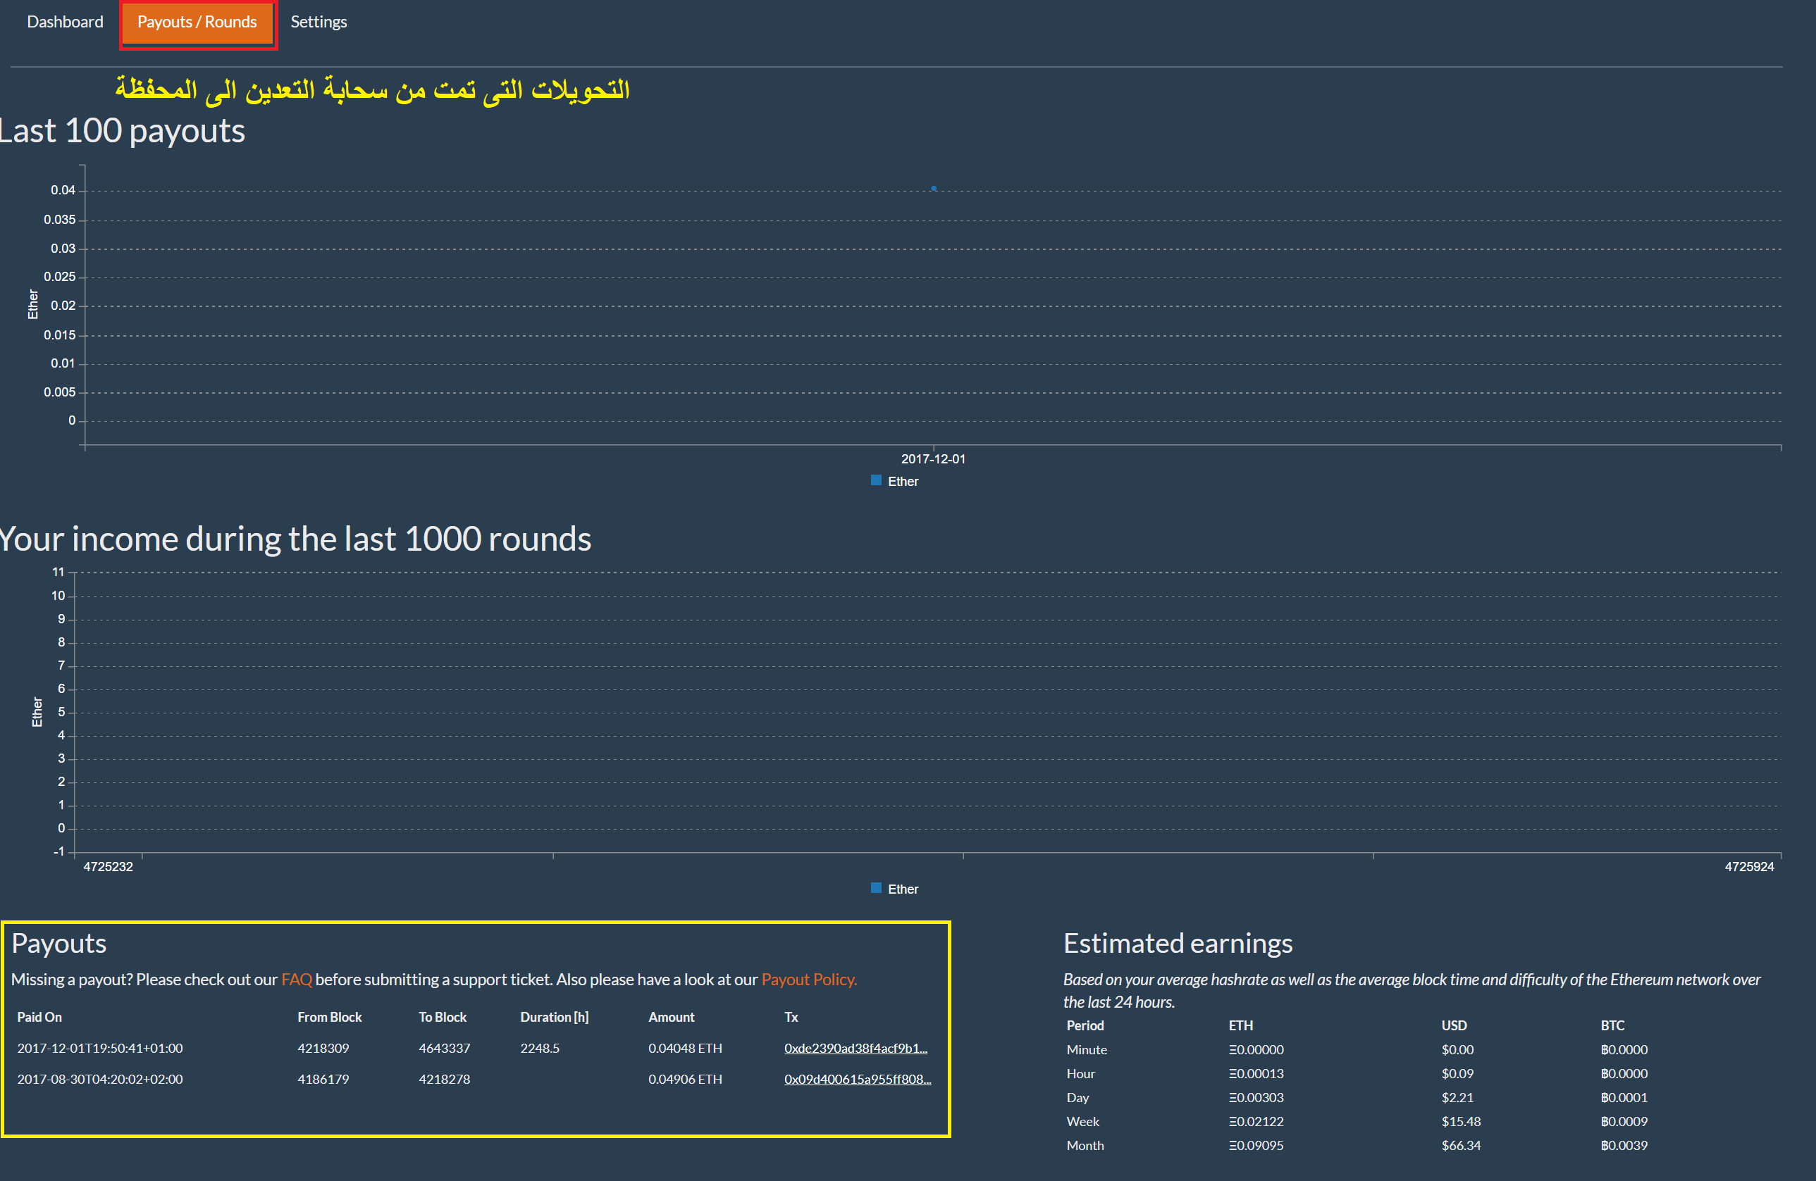
Task: Click the income during last 1000 rounds heading
Action: coord(295,539)
